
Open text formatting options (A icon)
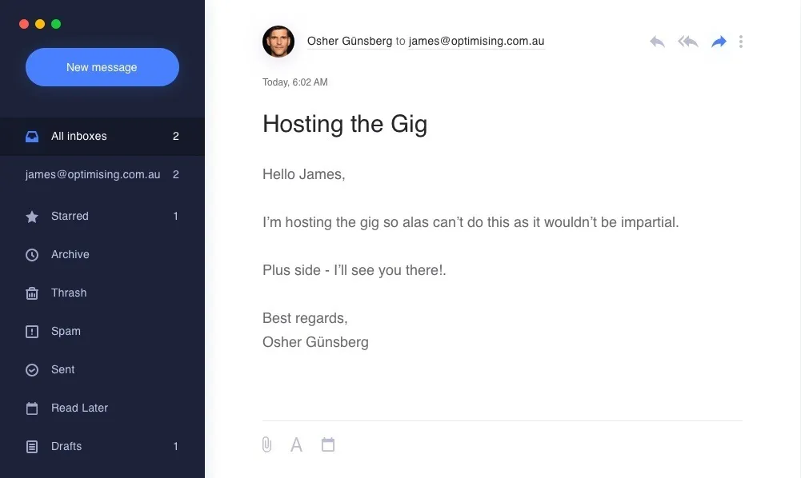296,444
